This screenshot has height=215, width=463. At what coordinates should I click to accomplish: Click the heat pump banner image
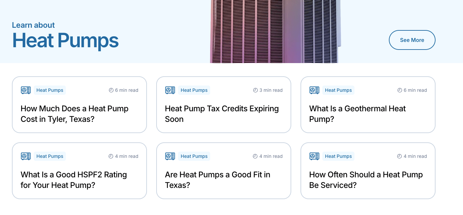click(275, 31)
